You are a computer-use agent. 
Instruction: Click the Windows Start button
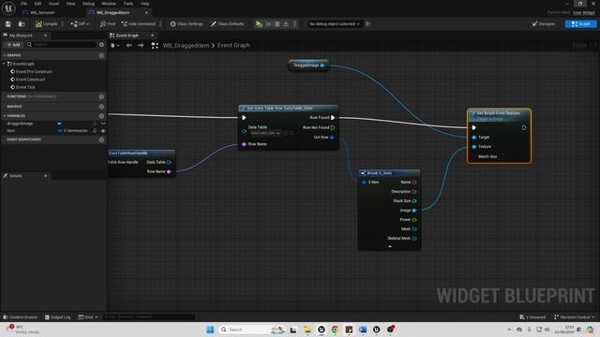point(210,330)
